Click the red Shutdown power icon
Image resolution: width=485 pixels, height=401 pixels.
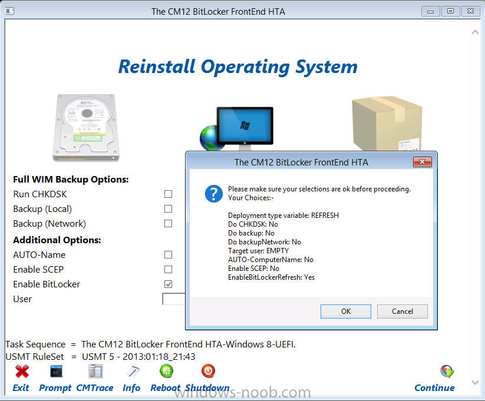[x=208, y=371]
